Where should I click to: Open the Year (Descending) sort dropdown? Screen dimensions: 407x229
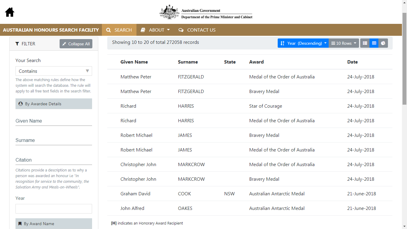pyautogui.click(x=303, y=43)
